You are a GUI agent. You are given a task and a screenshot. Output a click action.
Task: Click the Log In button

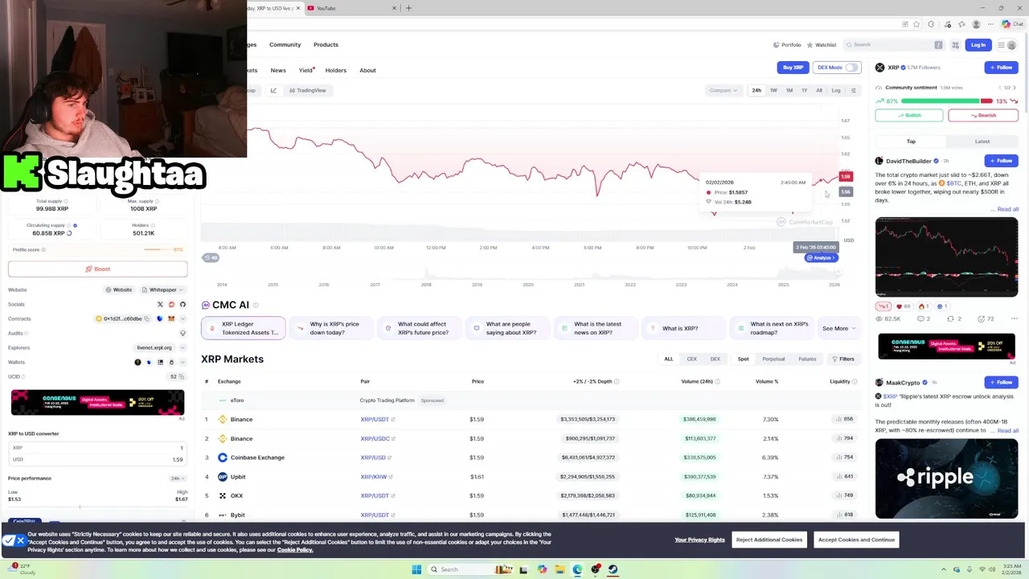click(x=978, y=45)
